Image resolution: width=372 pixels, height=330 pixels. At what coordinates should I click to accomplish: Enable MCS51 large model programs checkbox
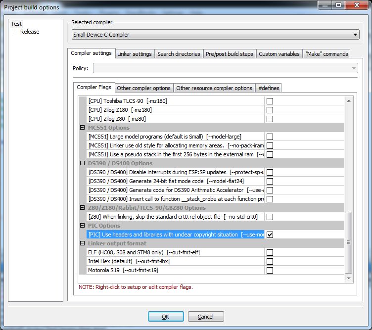pos(270,137)
